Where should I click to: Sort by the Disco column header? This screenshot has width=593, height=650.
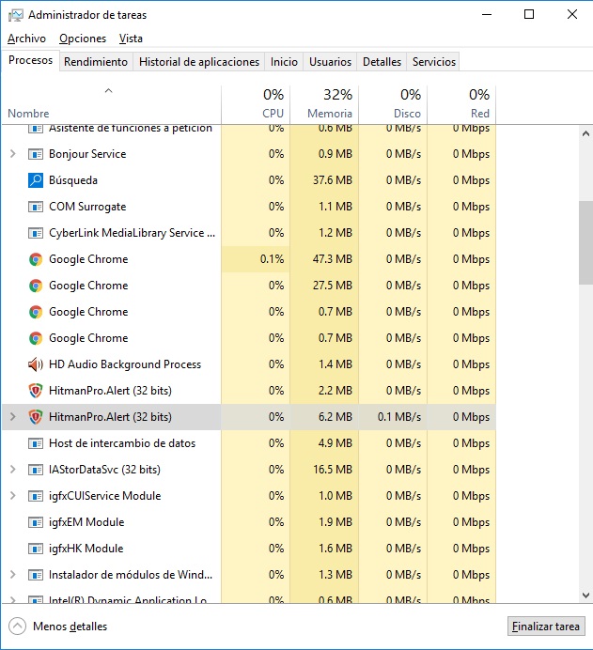(x=393, y=104)
